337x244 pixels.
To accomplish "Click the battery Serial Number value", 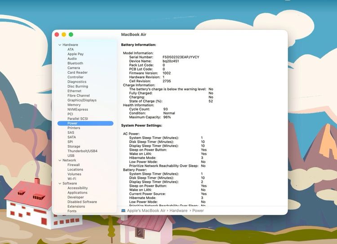I will (x=181, y=57).
